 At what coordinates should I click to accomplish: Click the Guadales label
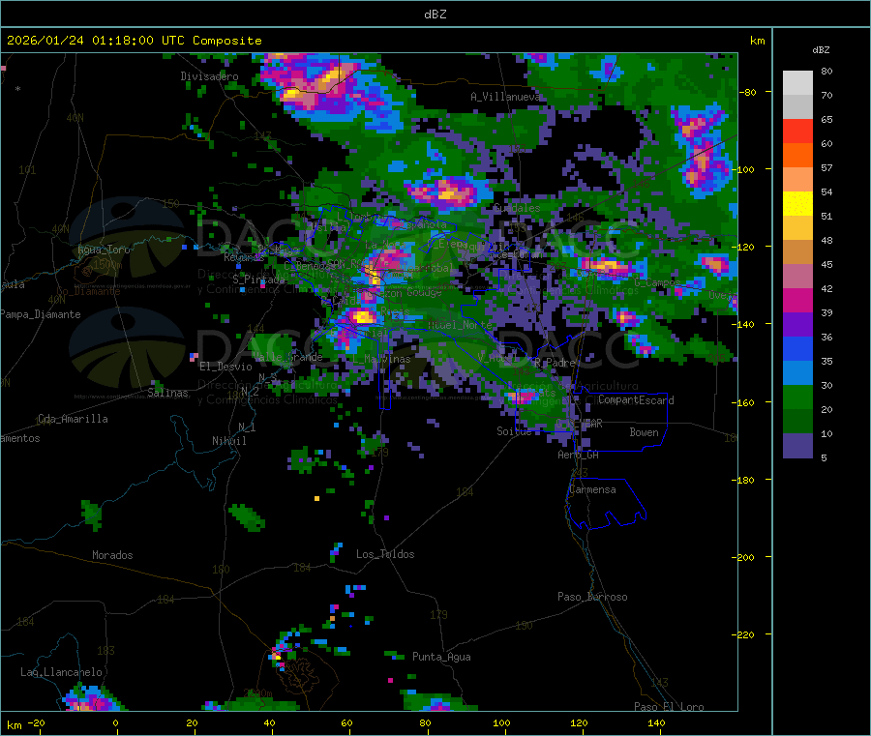click(x=517, y=208)
